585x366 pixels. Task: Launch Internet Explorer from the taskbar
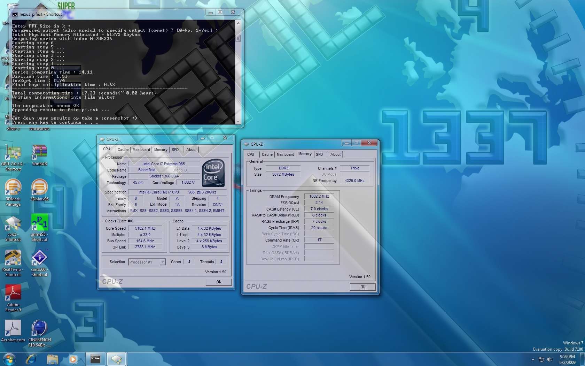[31, 359]
